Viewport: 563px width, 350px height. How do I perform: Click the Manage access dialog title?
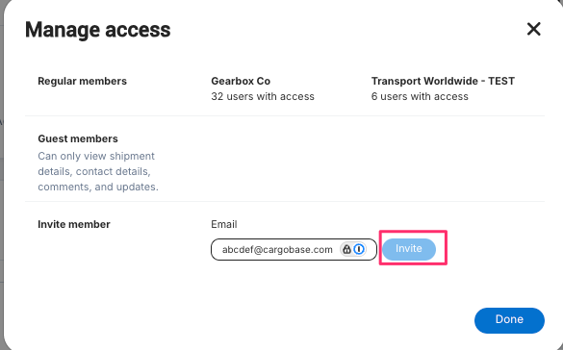97,30
